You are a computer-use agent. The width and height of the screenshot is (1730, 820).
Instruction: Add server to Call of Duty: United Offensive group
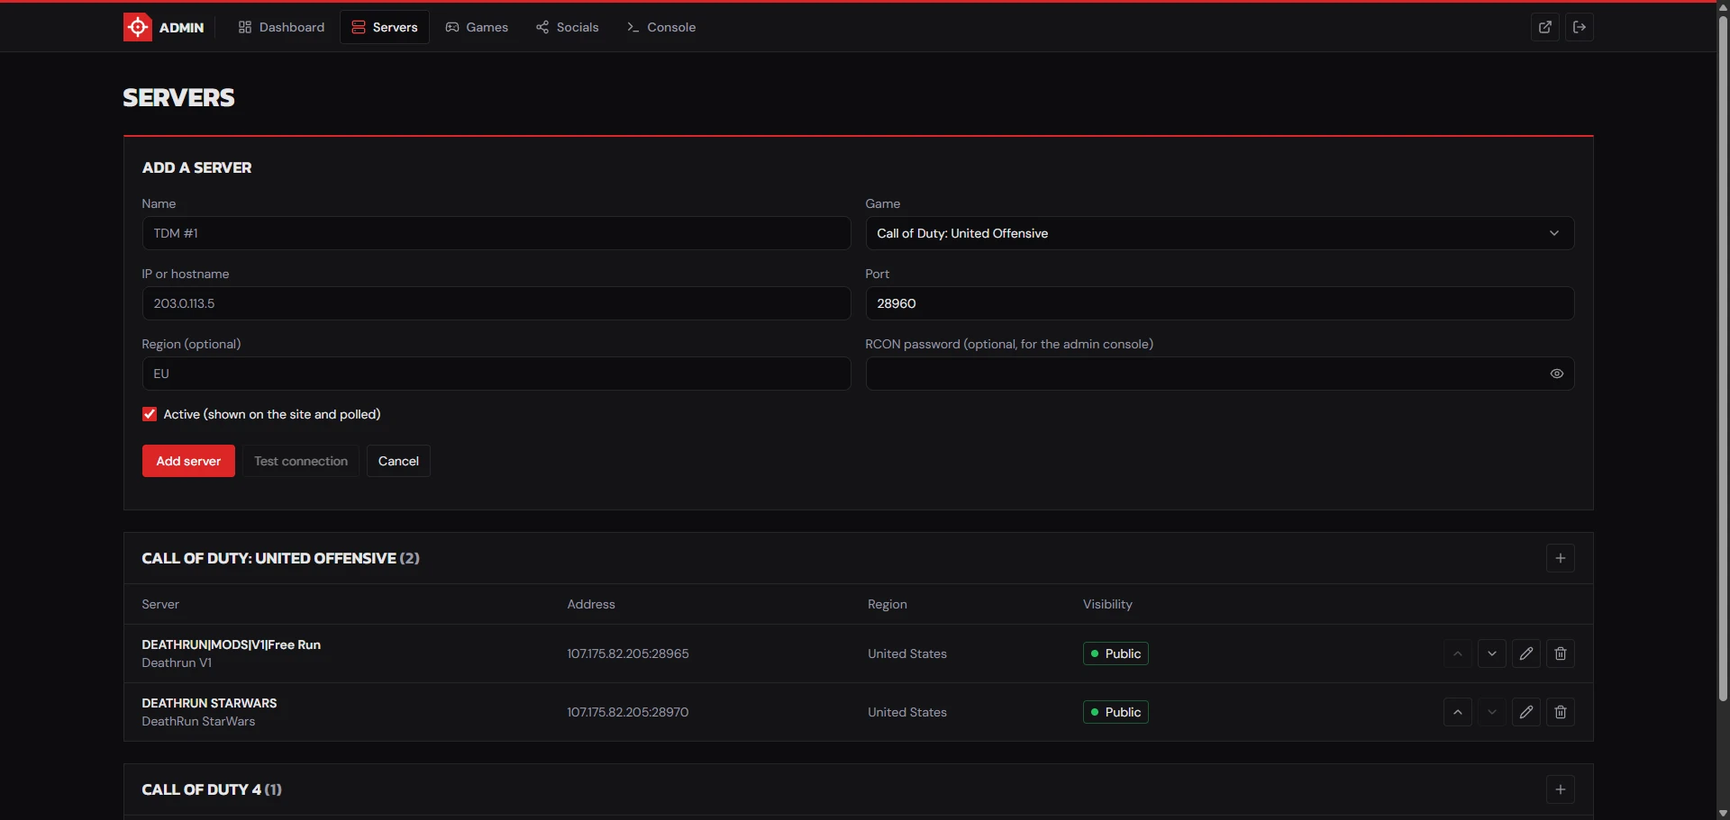[1561, 558]
